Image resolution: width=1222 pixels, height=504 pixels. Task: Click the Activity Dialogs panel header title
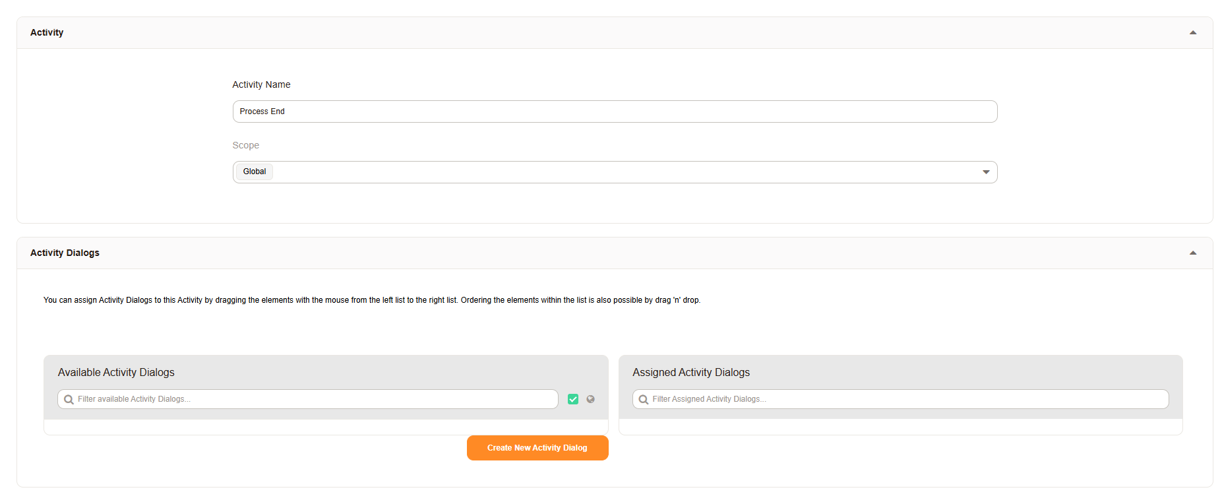click(65, 253)
